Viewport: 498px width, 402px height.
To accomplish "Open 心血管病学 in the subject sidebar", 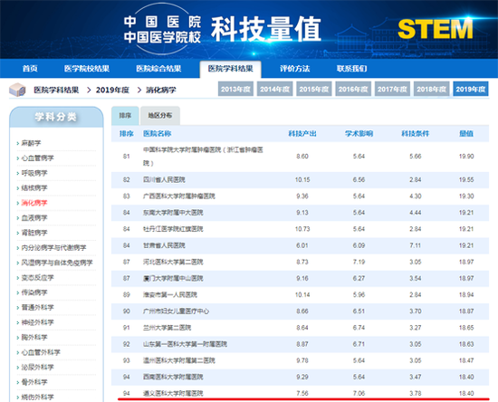I will pos(37,158).
